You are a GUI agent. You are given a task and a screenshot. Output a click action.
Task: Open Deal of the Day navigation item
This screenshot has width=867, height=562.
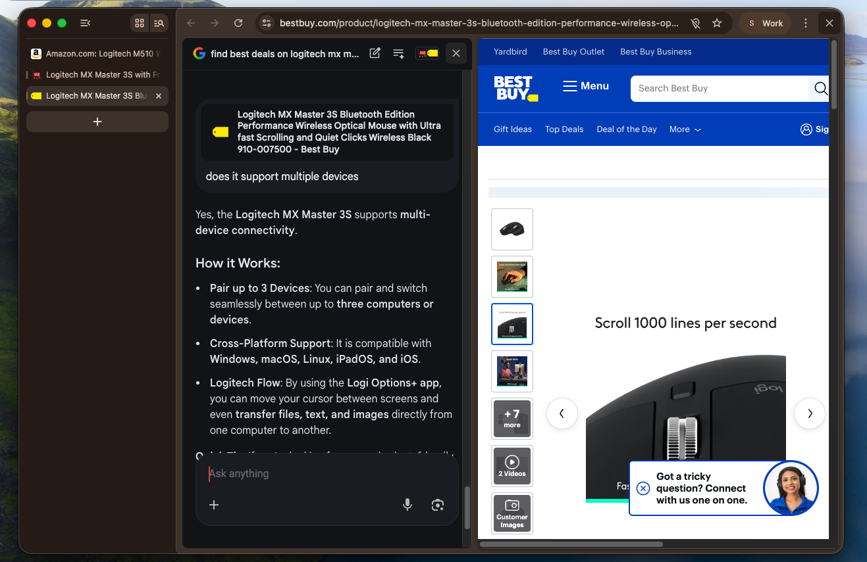click(x=627, y=129)
